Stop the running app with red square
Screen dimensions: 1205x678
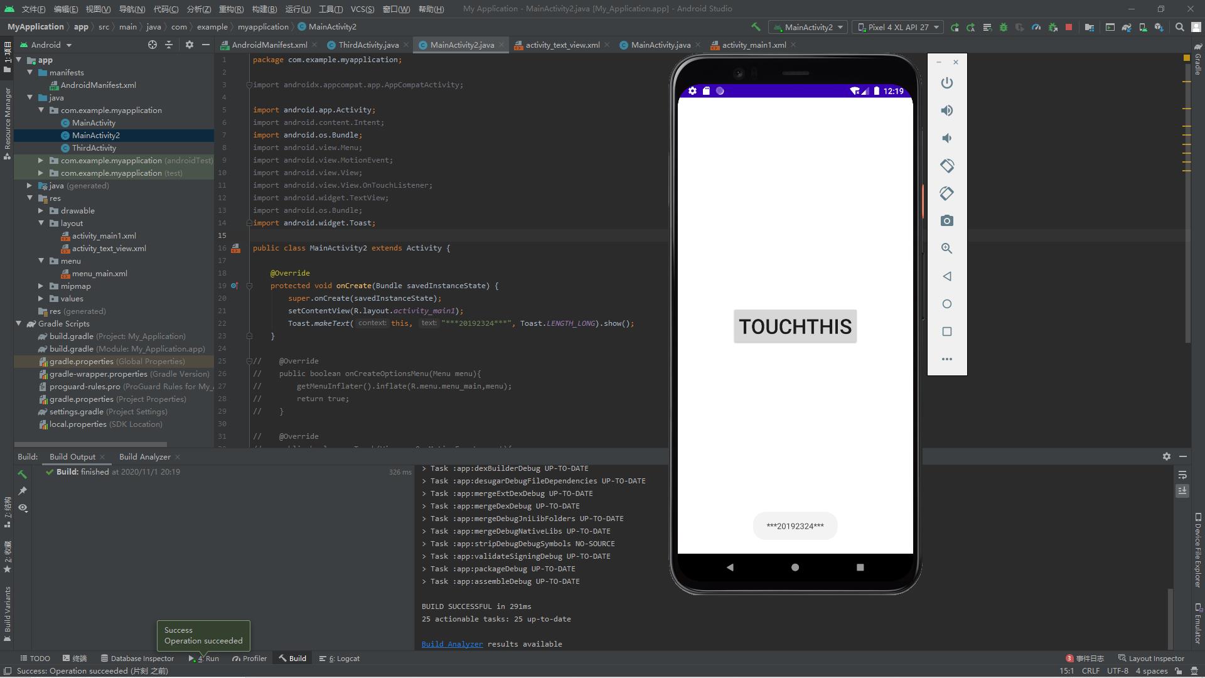coord(1069,27)
